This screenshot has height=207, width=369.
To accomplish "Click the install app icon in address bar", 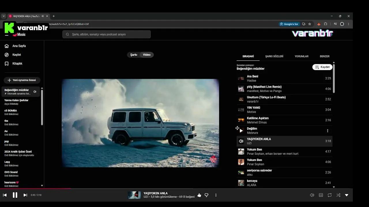I will pyautogui.click(x=304, y=24).
